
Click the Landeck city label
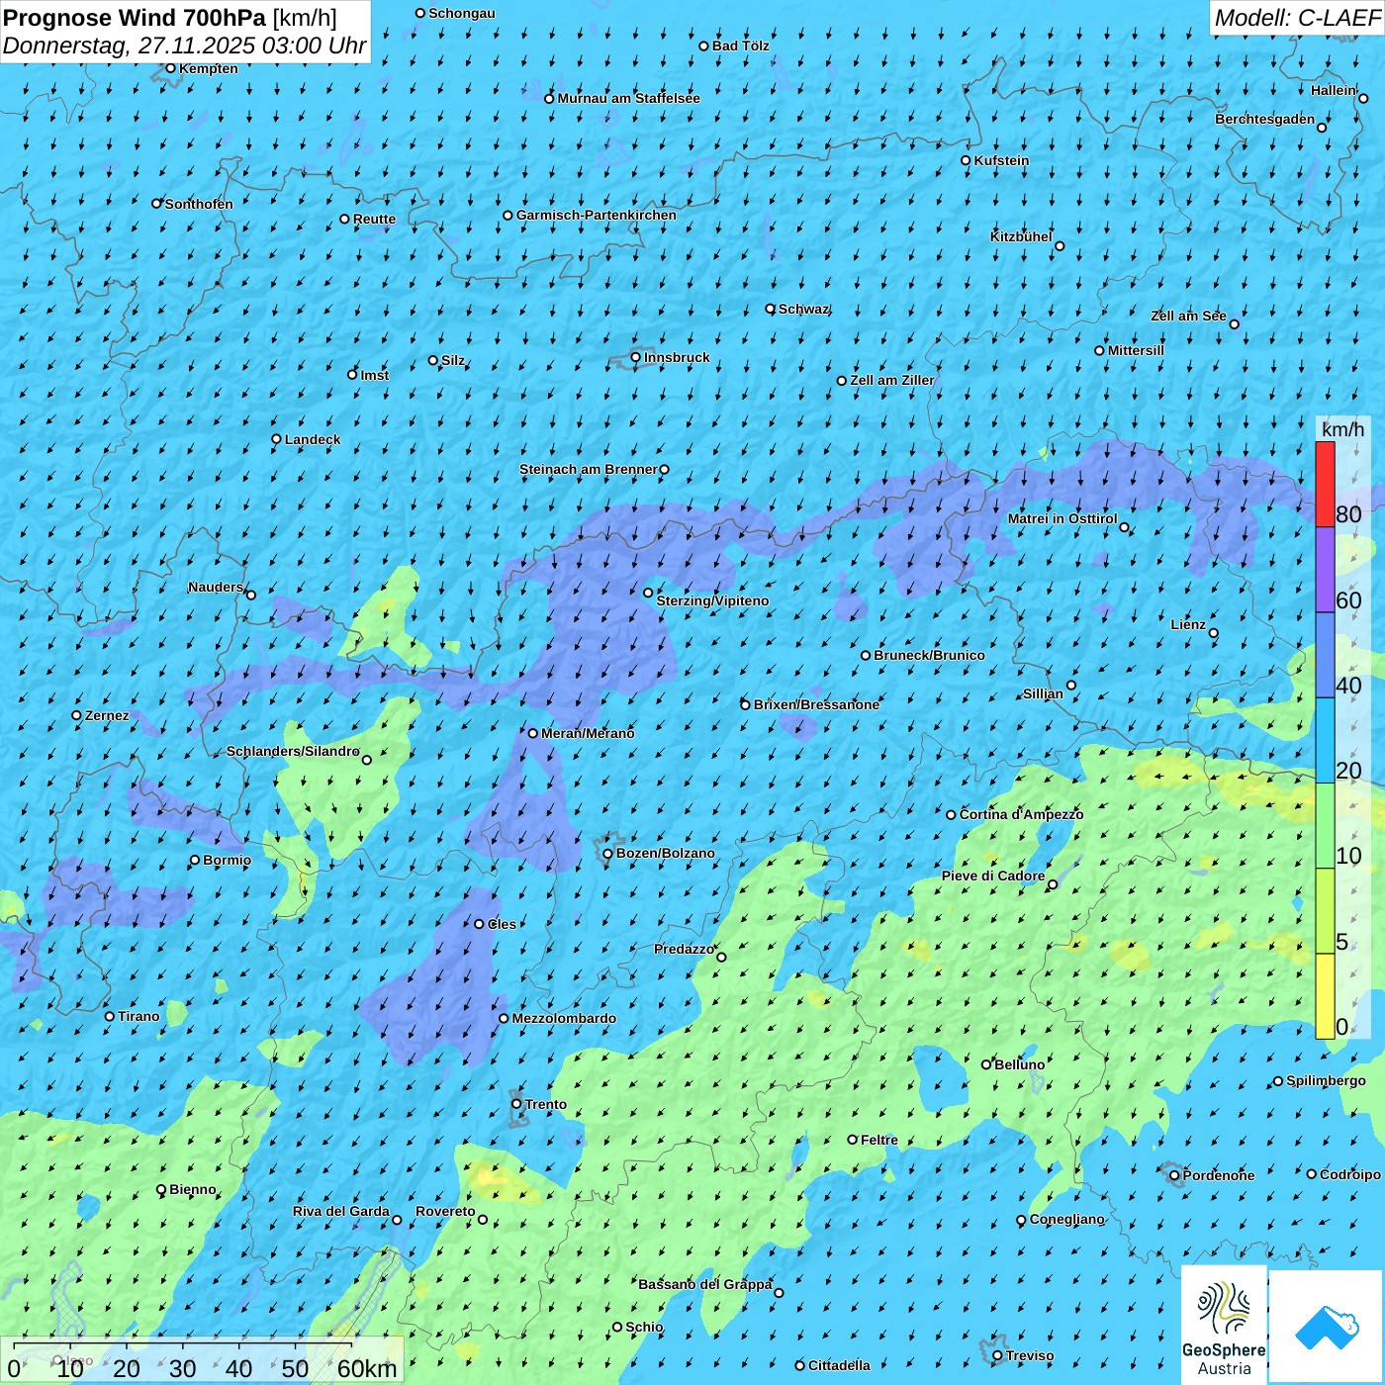(313, 439)
